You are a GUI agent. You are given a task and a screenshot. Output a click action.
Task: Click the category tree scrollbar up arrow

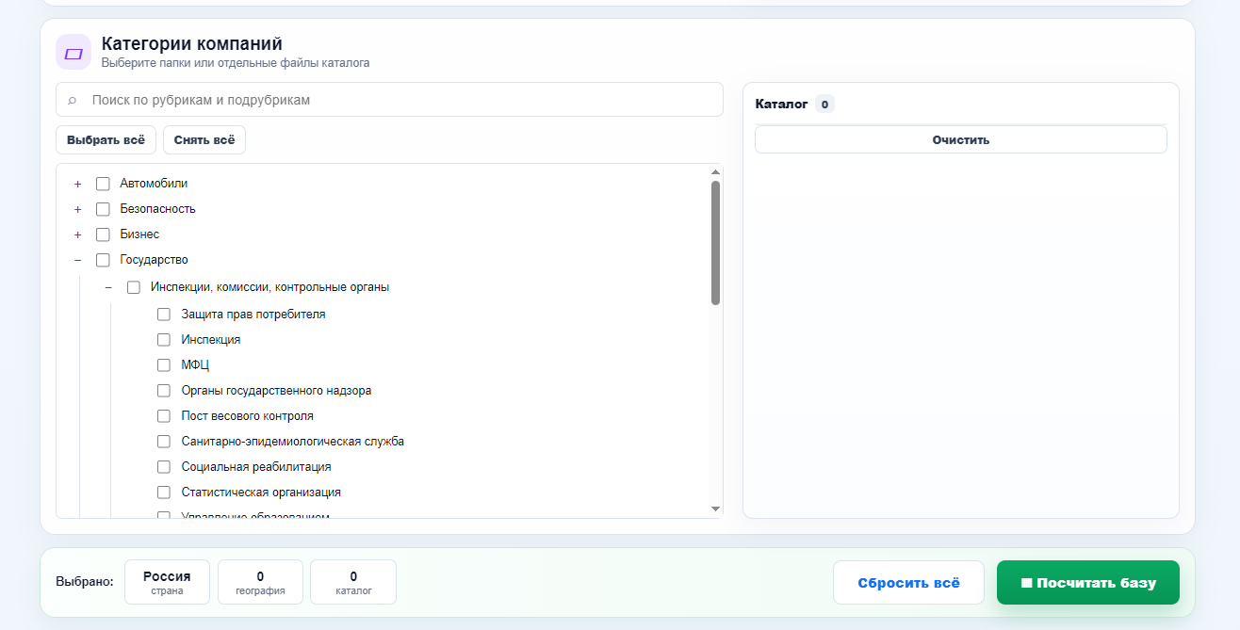715,172
